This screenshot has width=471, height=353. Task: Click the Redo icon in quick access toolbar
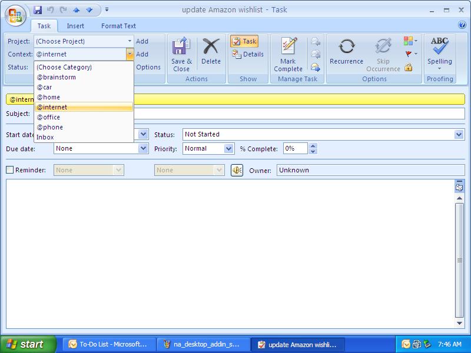64,10
